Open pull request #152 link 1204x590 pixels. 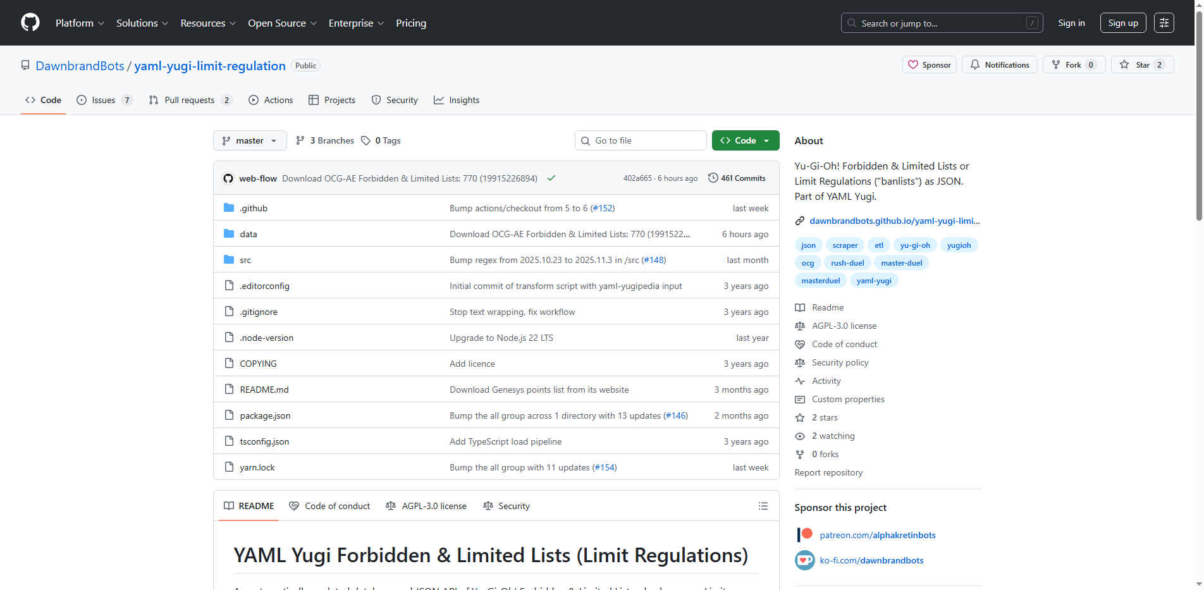603,208
